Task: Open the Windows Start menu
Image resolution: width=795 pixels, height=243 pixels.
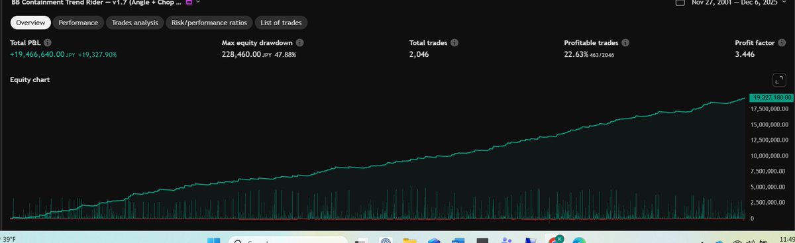Action: (213, 240)
